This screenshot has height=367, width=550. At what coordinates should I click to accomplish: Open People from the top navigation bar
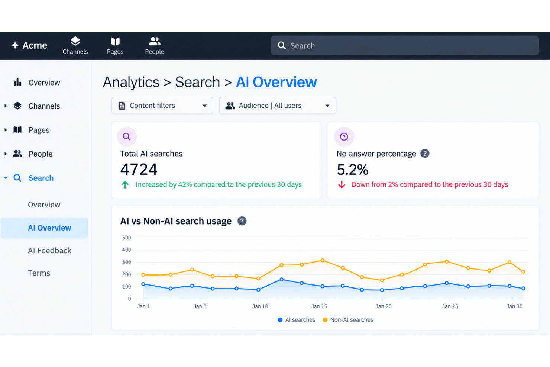tap(155, 46)
